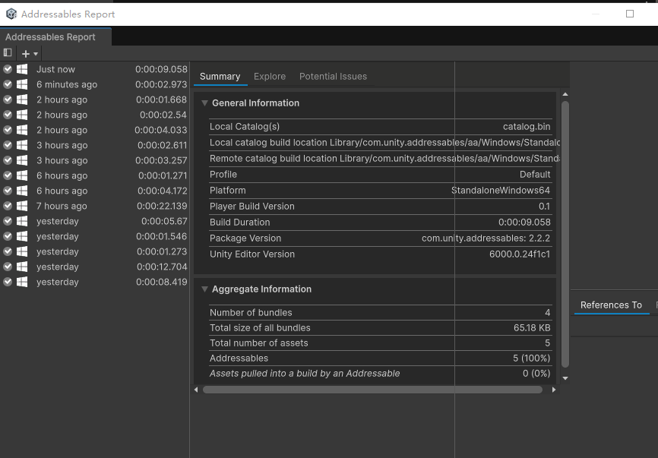Image resolution: width=658 pixels, height=458 pixels.
Task: Click checkmark of 0:00:04.033 build
Action: click(8, 130)
